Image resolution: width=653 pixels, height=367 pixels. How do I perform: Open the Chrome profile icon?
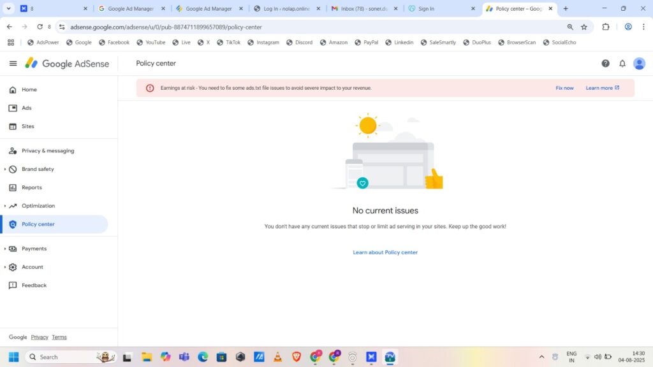pyautogui.click(x=628, y=27)
